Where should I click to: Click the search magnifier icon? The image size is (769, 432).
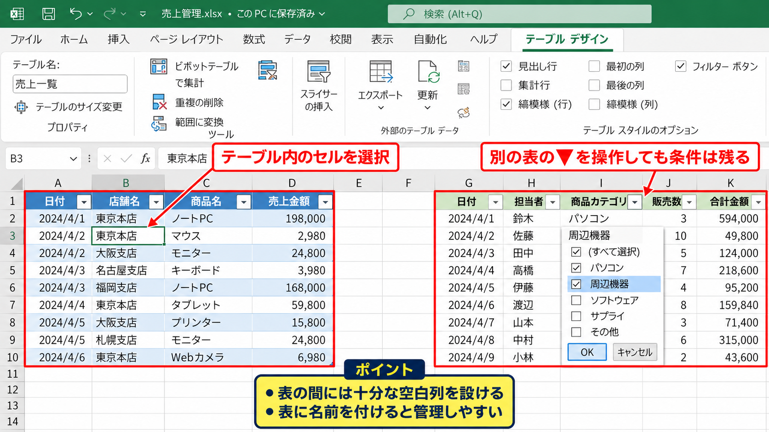(408, 14)
